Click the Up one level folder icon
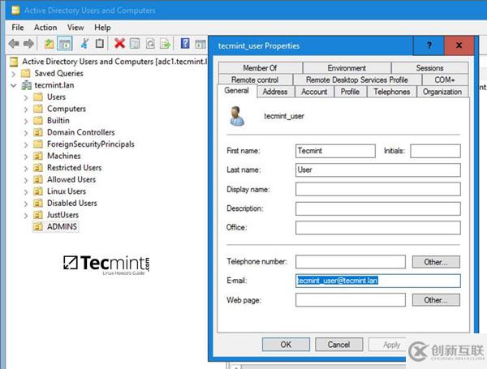The image size is (487, 369). coord(49,44)
